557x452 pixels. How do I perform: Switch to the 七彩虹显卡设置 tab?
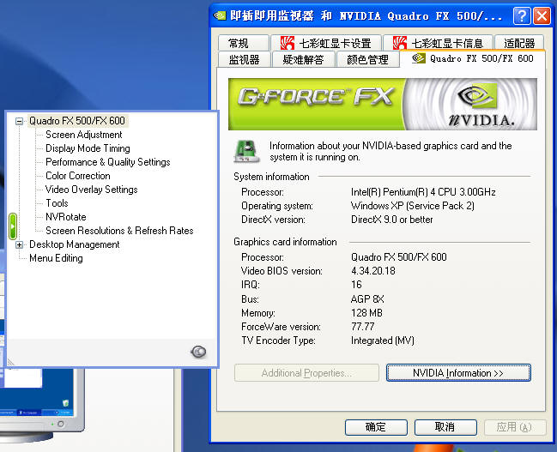[x=326, y=43]
